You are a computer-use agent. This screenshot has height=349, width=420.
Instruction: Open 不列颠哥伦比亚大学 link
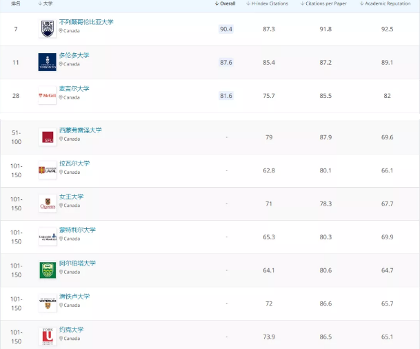[86, 22]
